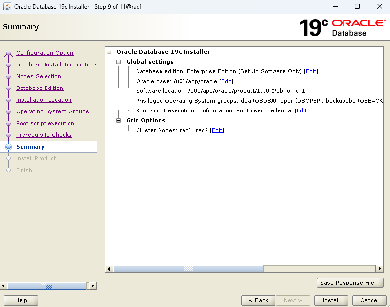Select the Grid Options heading
Screen dimensions: 390x307
point(146,120)
